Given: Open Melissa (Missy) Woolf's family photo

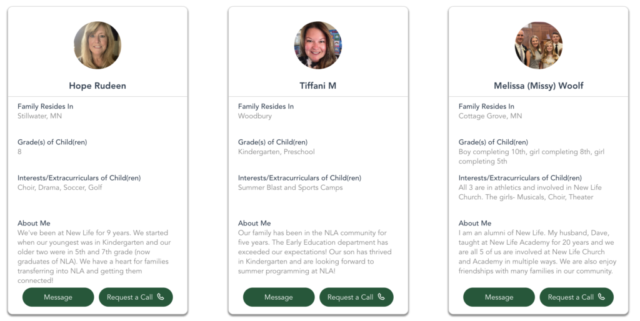Looking at the screenshot, I should 538,45.
